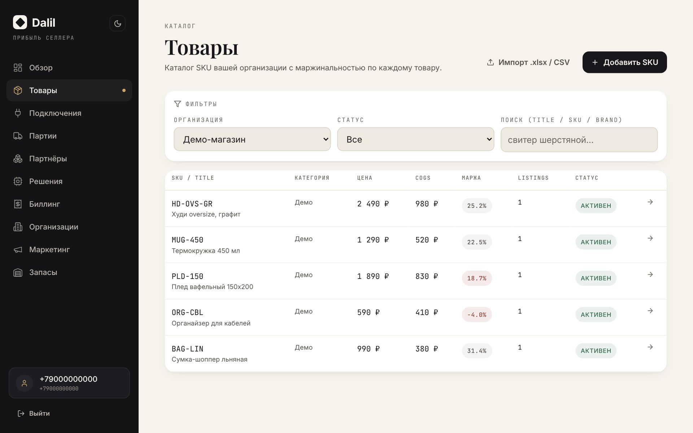Viewport: 693px width, 433px height.
Task: Expand the Статус dropdown showing Все
Action: [415, 139]
